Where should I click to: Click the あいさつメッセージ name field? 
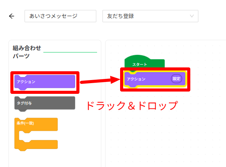click(x=60, y=16)
